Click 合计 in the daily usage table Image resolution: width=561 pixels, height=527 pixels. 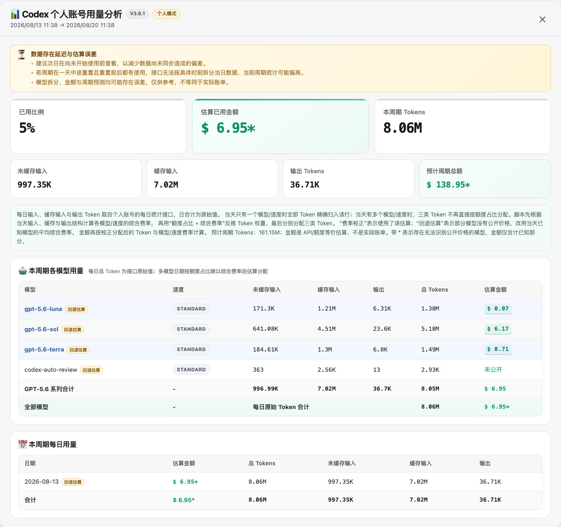[30, 500]
